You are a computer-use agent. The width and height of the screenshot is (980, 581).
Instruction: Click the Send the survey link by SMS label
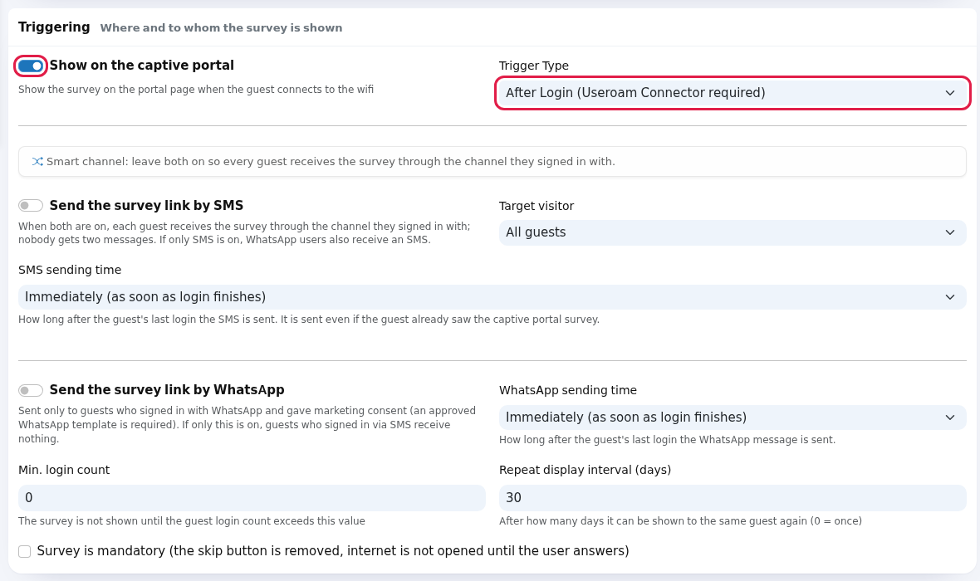coord(146,206)
